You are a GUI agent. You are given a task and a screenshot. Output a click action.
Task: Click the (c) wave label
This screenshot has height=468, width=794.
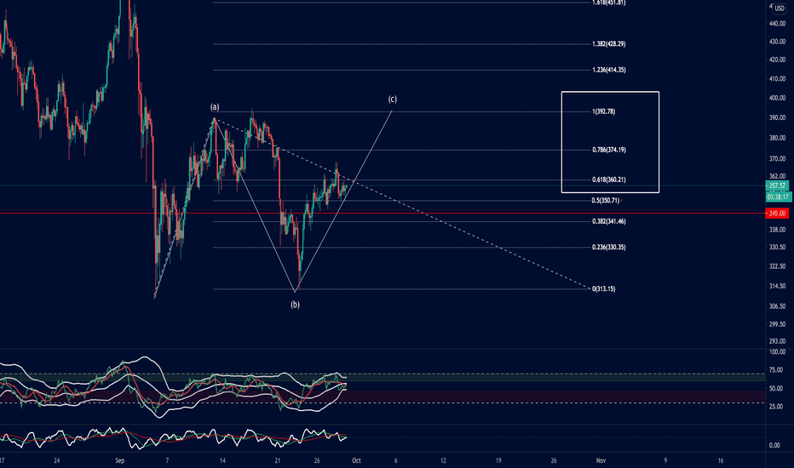tap(393, 100)
